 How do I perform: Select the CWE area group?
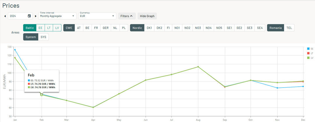coord(69,28)
